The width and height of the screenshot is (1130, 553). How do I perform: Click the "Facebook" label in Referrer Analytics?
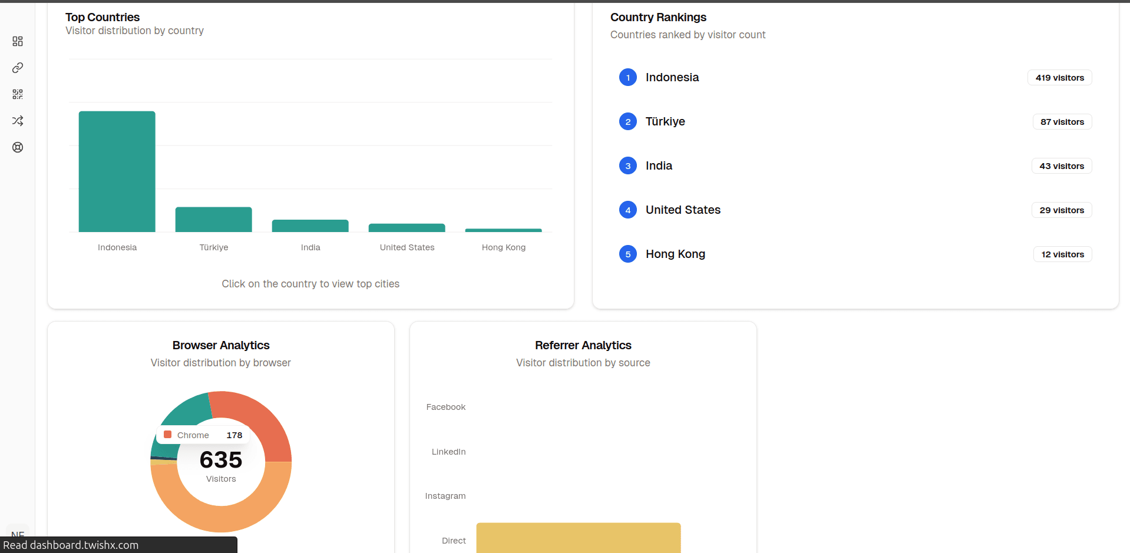tap(446, 407)
